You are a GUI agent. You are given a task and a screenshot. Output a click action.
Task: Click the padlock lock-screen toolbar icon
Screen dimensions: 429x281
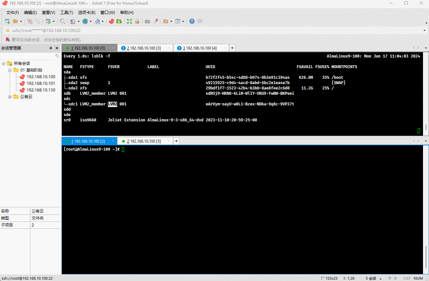(137, 21)
